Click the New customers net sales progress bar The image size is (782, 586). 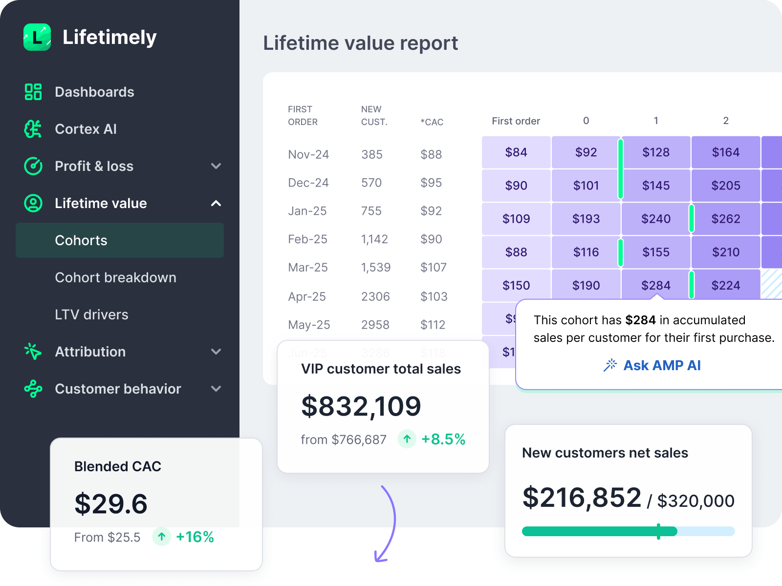628,531
